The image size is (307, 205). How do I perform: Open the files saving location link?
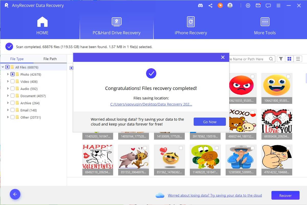pyautogui.click(x=151, y=104)
